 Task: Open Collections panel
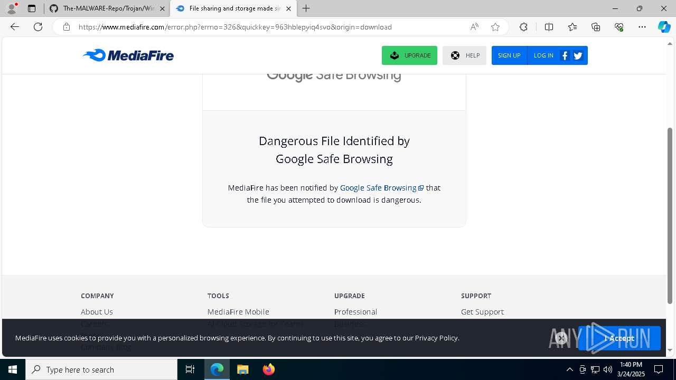(x=596, y=27)
